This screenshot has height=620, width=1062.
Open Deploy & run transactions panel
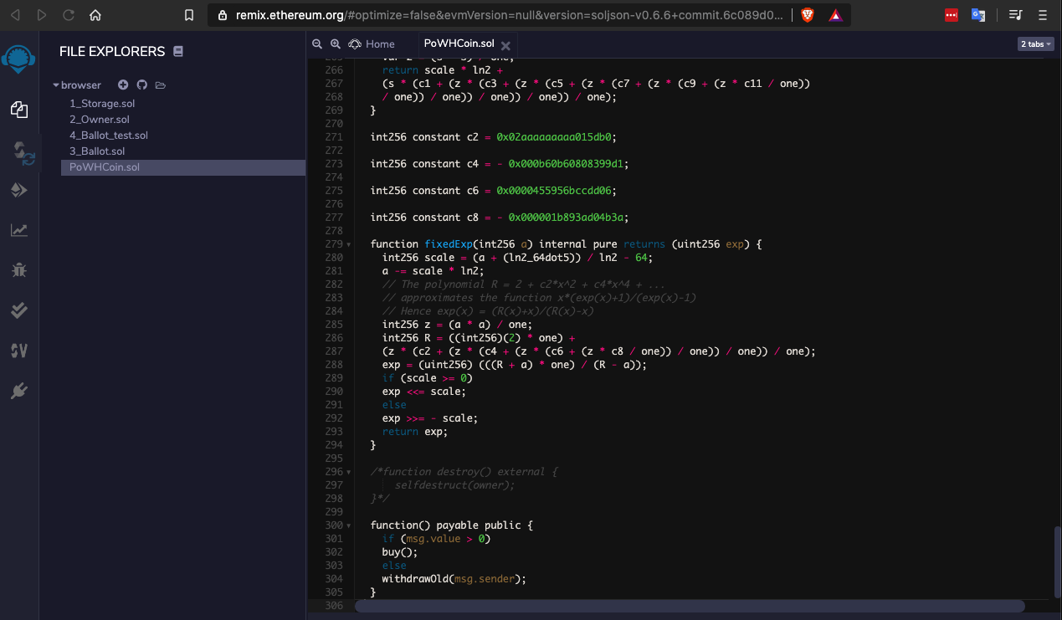coord(19,191)
